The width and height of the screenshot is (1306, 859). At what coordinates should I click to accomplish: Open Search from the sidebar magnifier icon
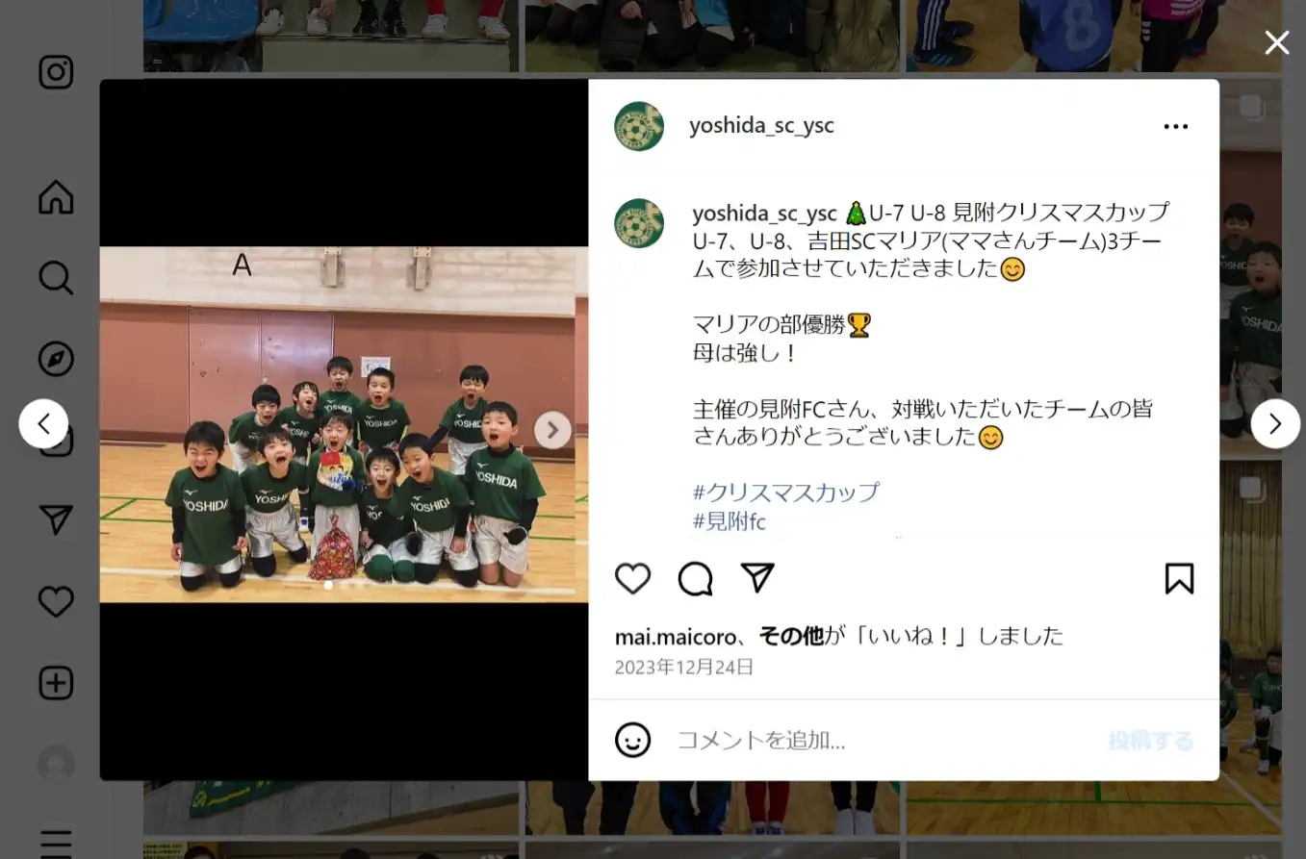[56, 278]
